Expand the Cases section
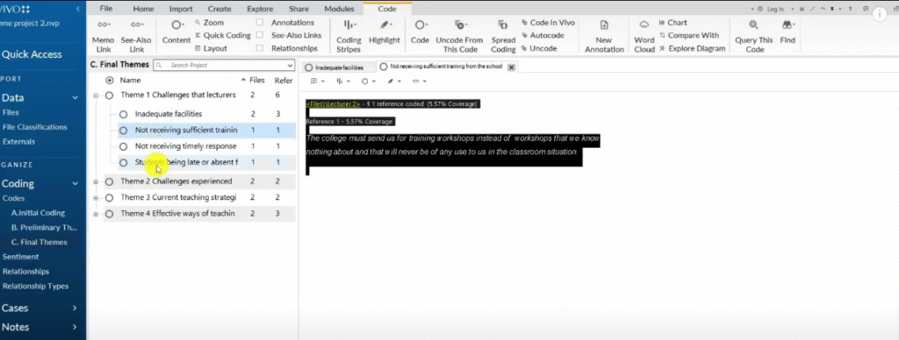The image size is (899, 340). (x=76, y=308)
